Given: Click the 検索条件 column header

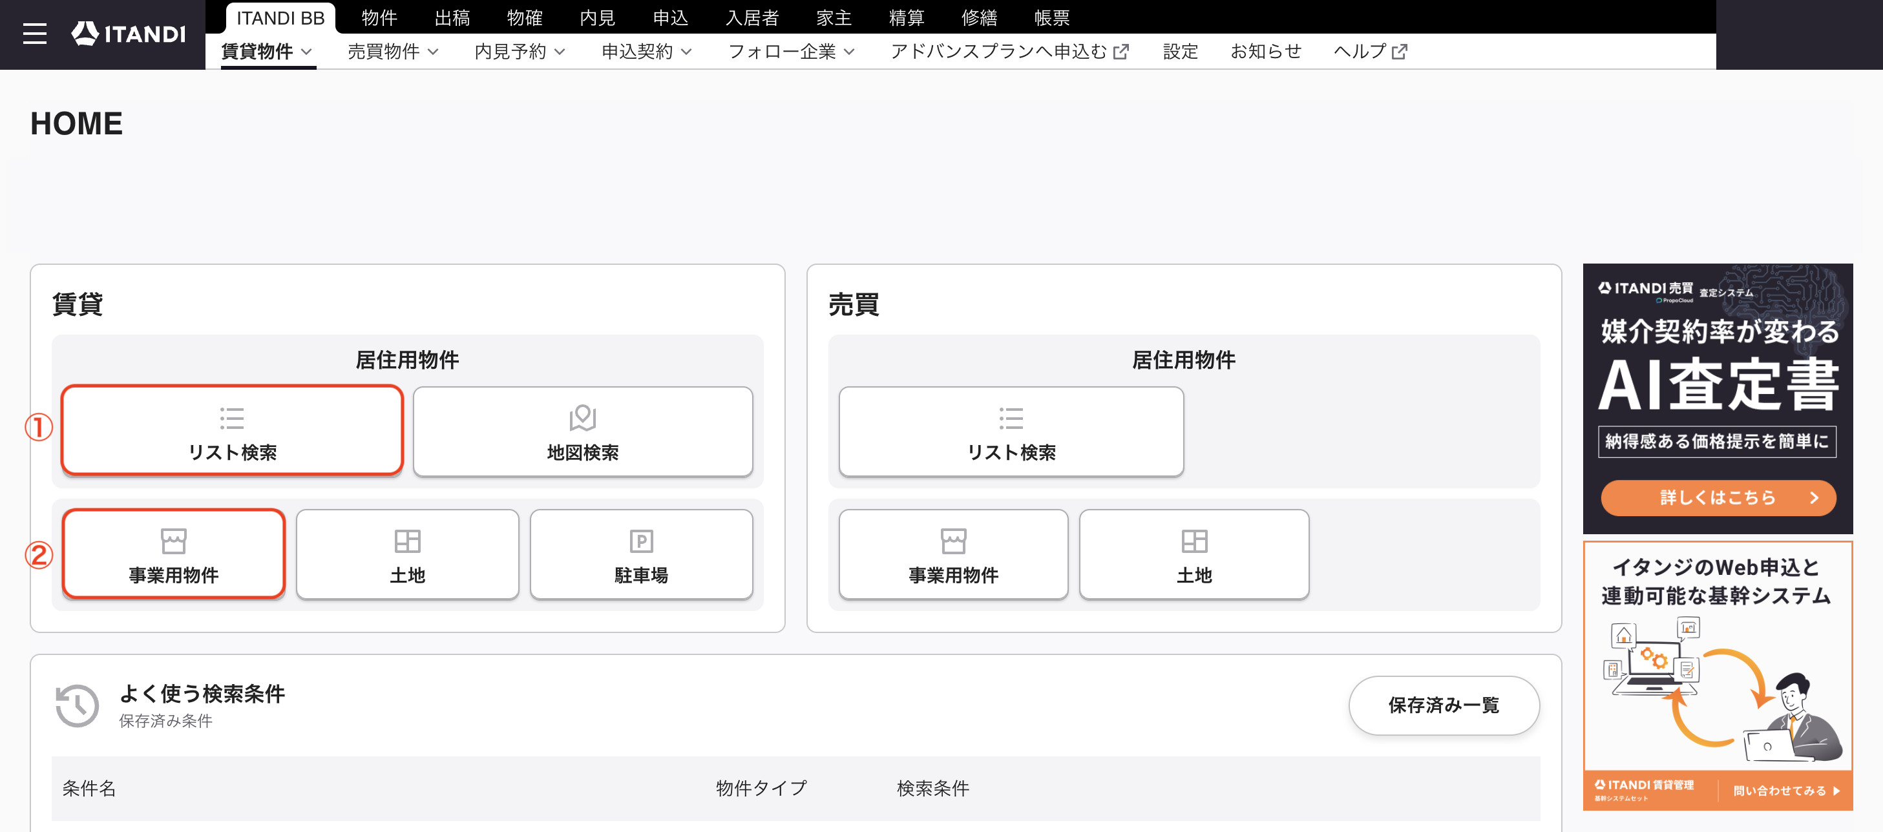Looking at the screenshot, I should coord(932,788).
